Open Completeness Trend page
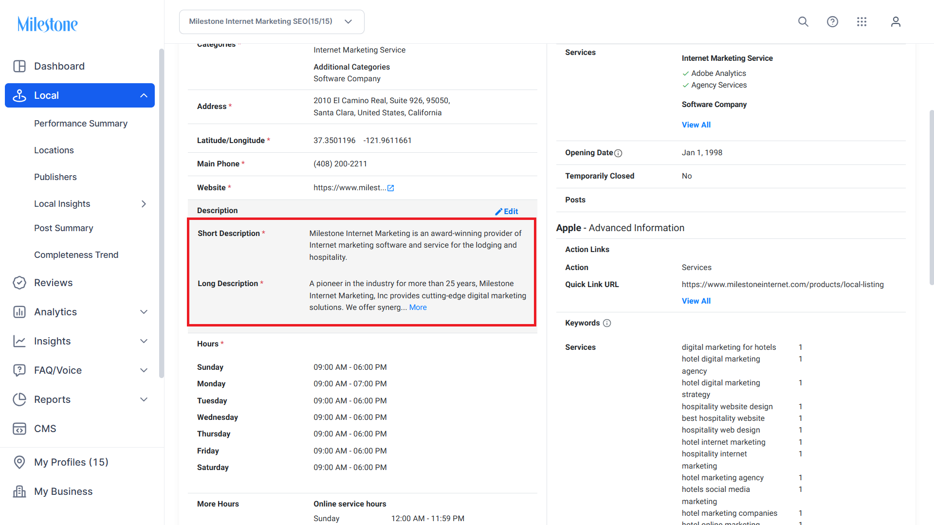This screenshot has height=525, width=934. click(76, 255)
